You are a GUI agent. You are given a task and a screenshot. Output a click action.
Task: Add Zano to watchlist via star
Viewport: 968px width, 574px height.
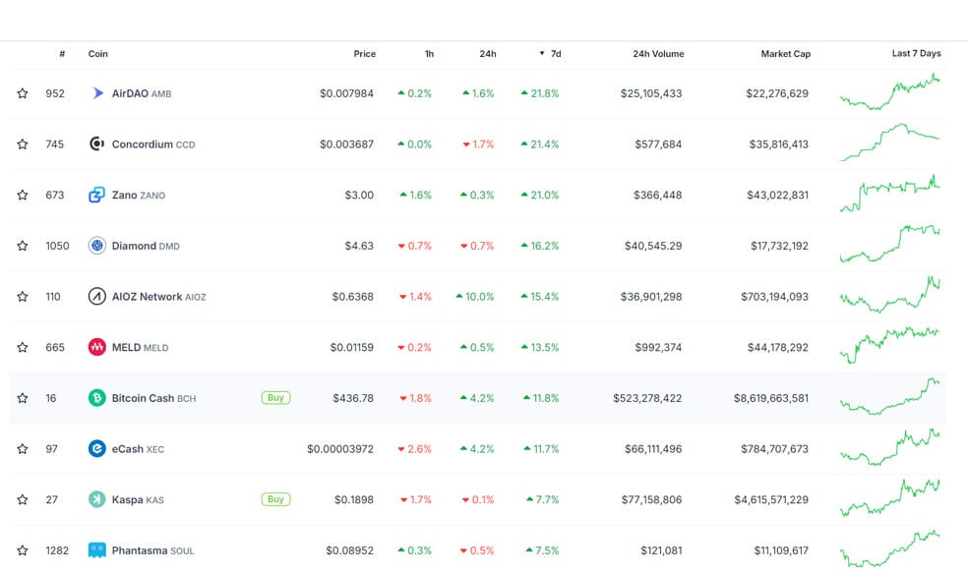23,195
